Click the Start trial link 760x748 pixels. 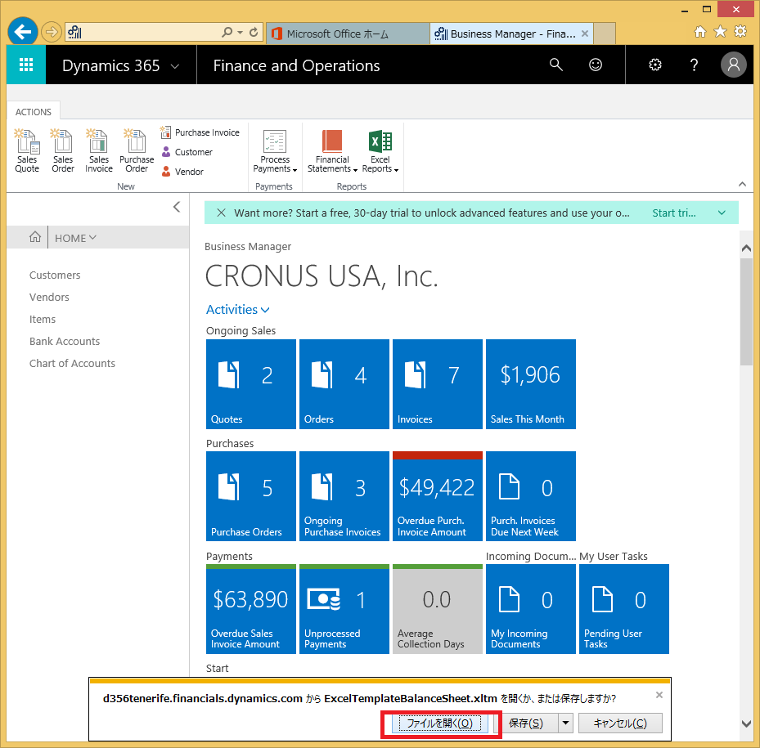[x=674, y=213]
